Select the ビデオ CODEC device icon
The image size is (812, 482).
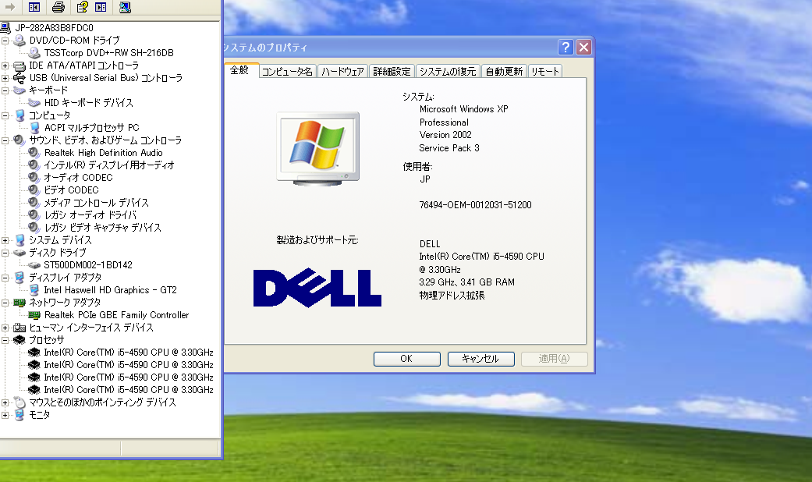coord(34,190)
